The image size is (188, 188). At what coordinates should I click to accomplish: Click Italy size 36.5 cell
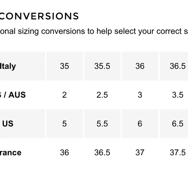(x=174, y=66)
